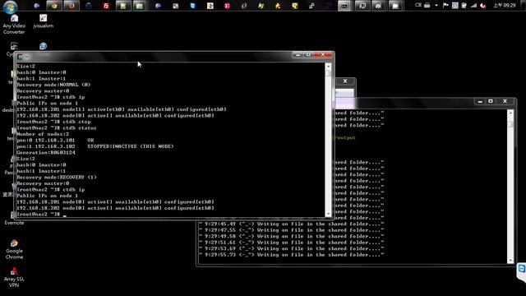Viewport: 526px width, 296px height.
Task: Click the CH language indicator in tray
Action: point(418,6)
